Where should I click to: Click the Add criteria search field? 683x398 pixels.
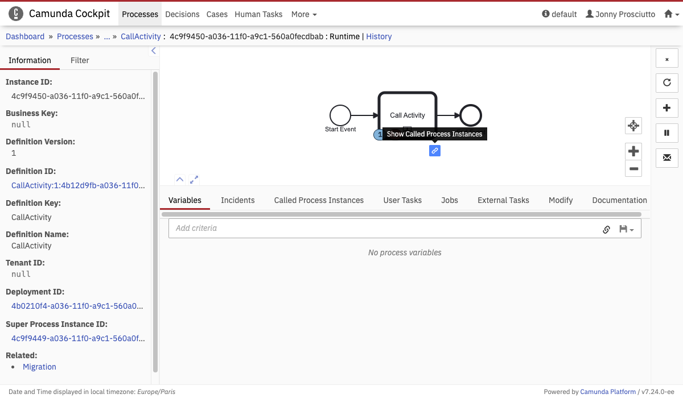(381, 228)
